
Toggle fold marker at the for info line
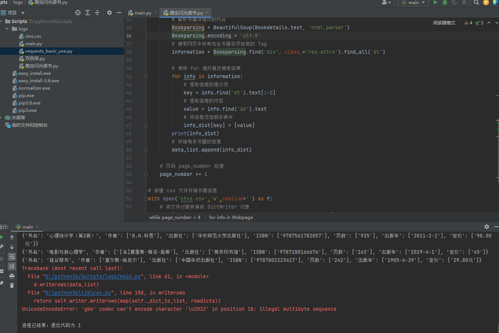(146, 76)
